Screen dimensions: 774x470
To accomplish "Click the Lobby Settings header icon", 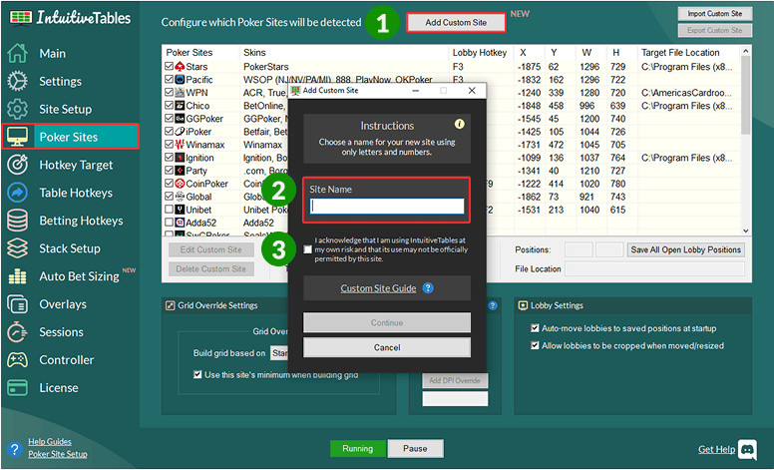I will pos(523,305).
